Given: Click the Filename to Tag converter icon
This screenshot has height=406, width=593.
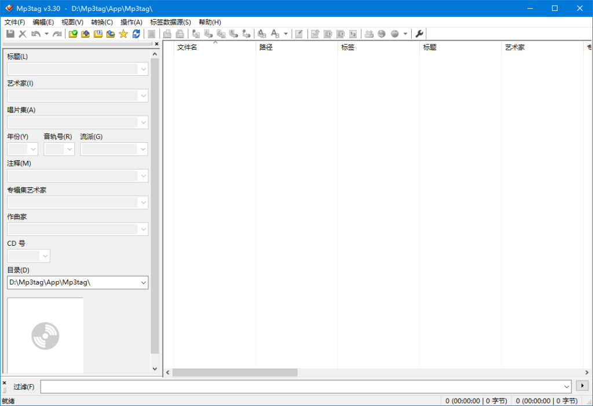Looking at the screenshot, I should tap(208, 34).
